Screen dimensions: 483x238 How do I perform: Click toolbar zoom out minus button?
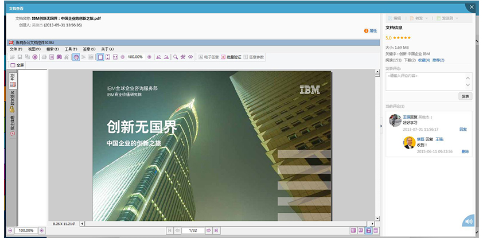tap(123, 57)
